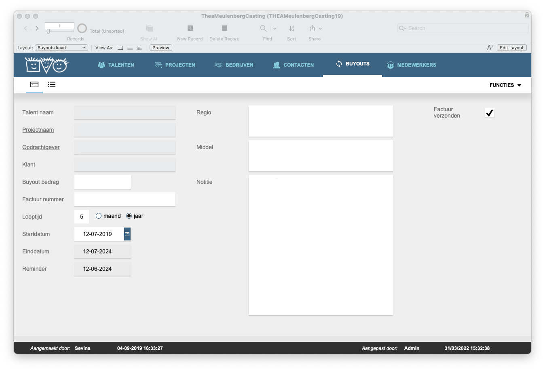Go to the next record arrow
The width and height of the screenshot is (545, 371).
[x=37, y=28]
